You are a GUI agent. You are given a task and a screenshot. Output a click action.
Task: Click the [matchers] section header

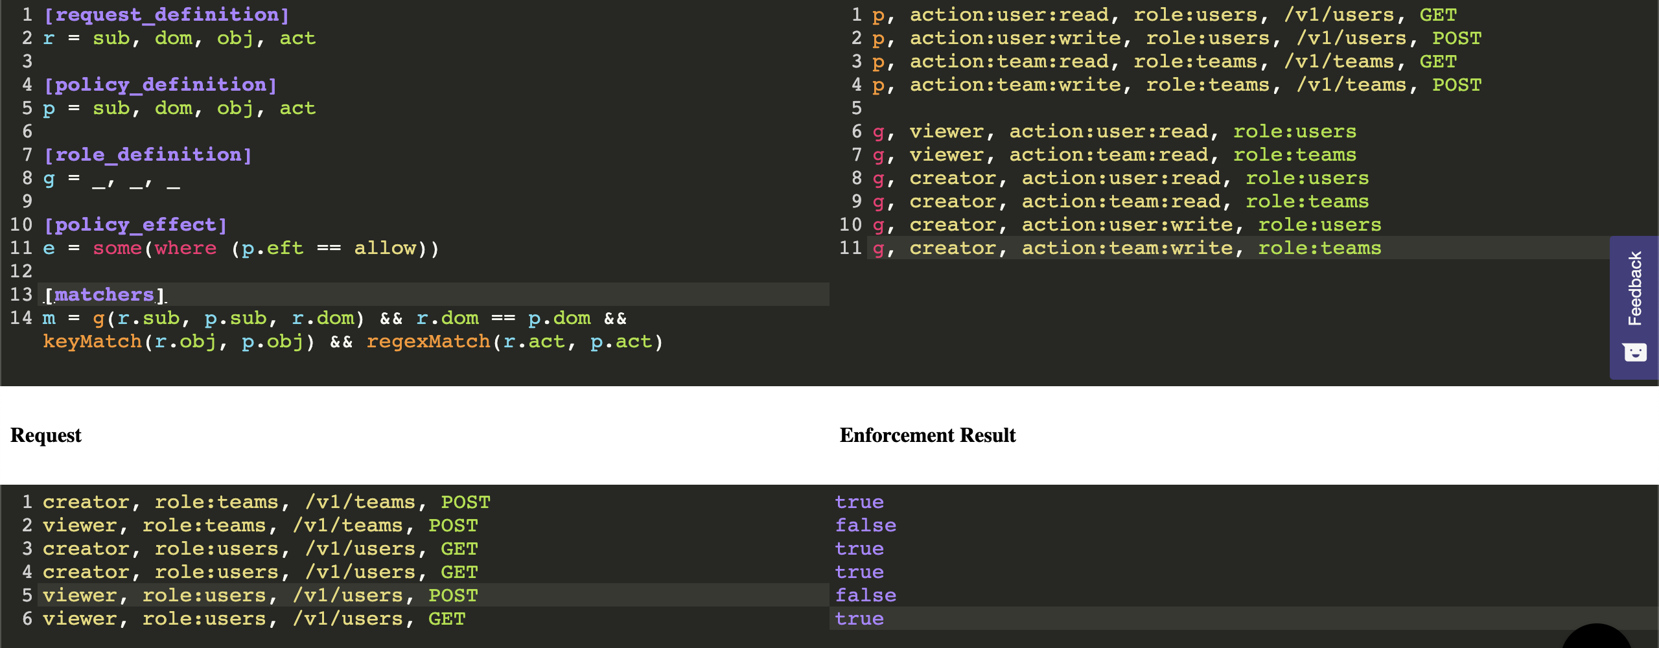coord(102,294)
